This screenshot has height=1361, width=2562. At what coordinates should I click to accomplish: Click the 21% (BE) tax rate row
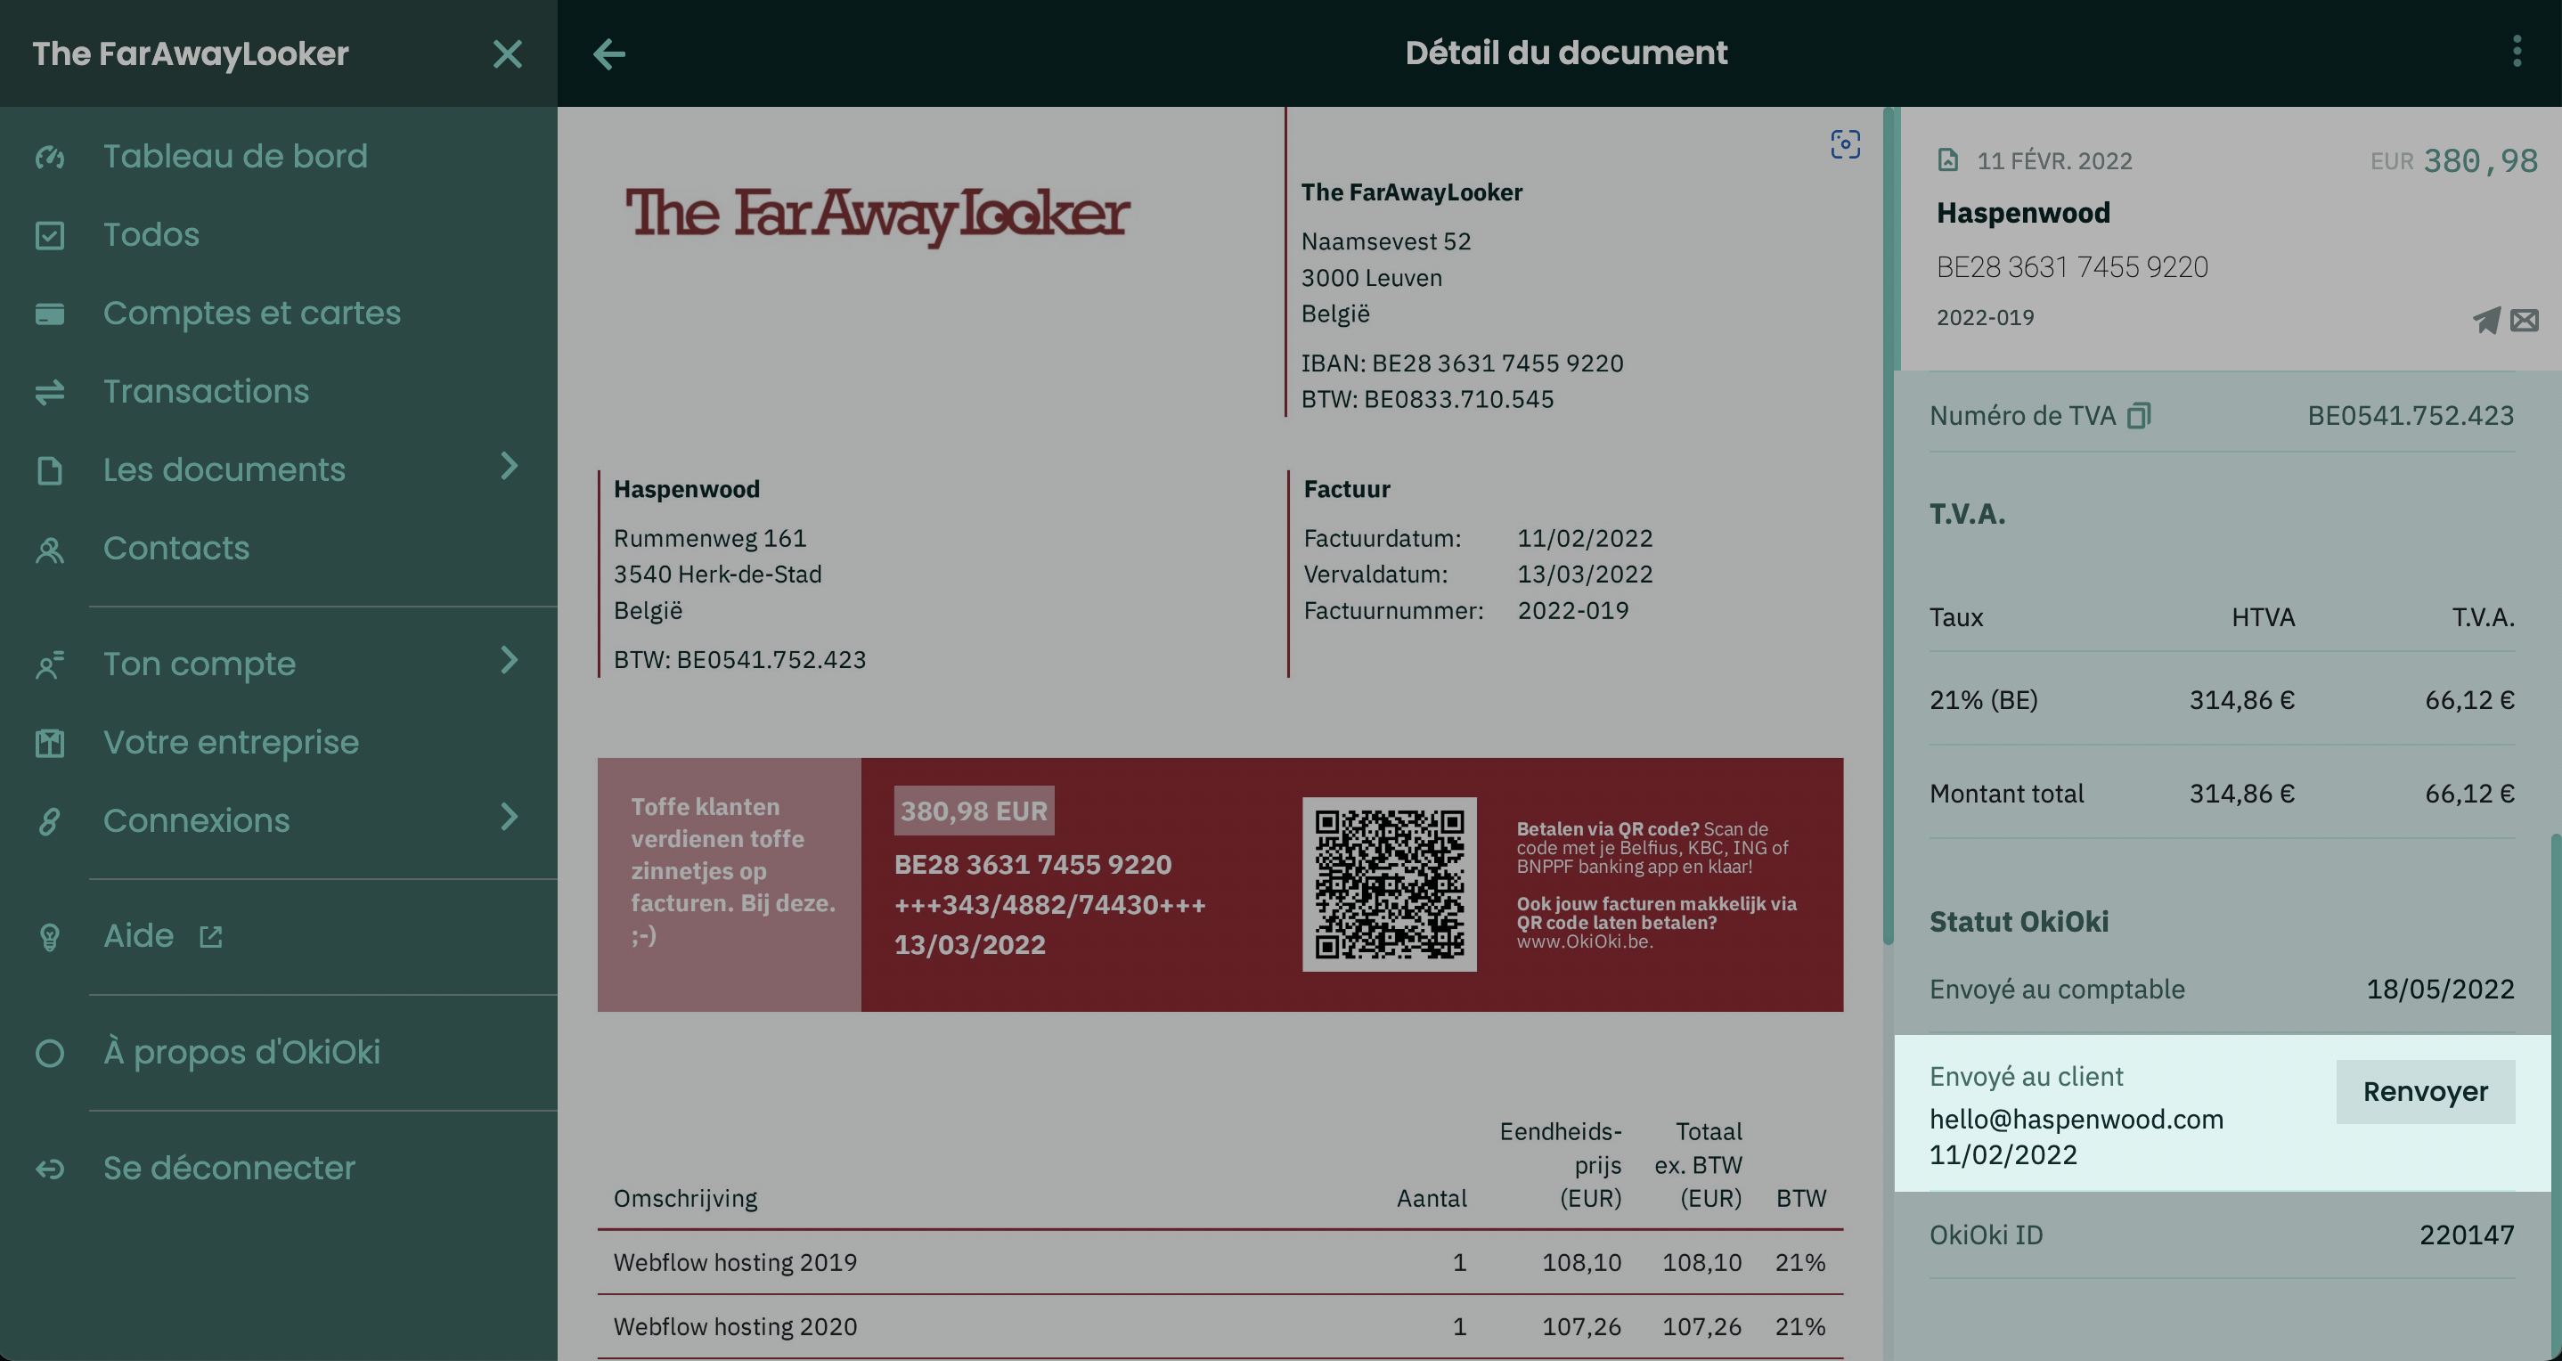2222,700
